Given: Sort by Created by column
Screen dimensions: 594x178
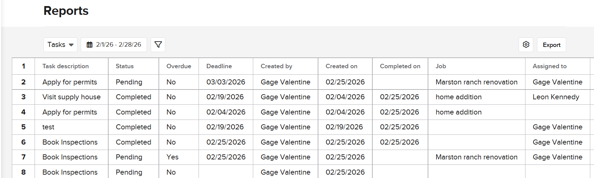Looking at the screenshot, I should point(276,66).
